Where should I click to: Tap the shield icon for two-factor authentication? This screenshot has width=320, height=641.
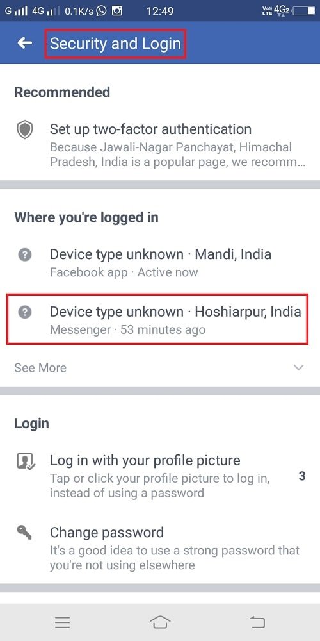[24, 130]
